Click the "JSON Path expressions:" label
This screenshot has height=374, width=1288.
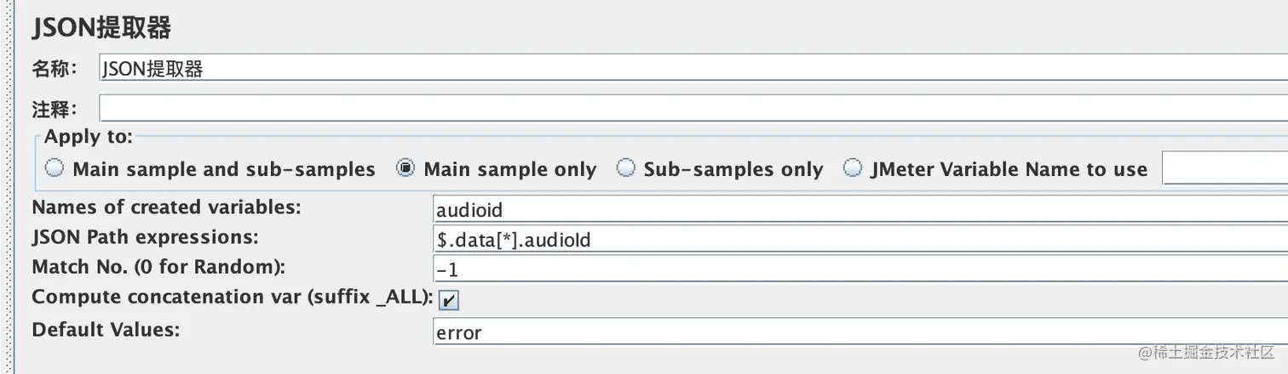(x=145, y=236)
